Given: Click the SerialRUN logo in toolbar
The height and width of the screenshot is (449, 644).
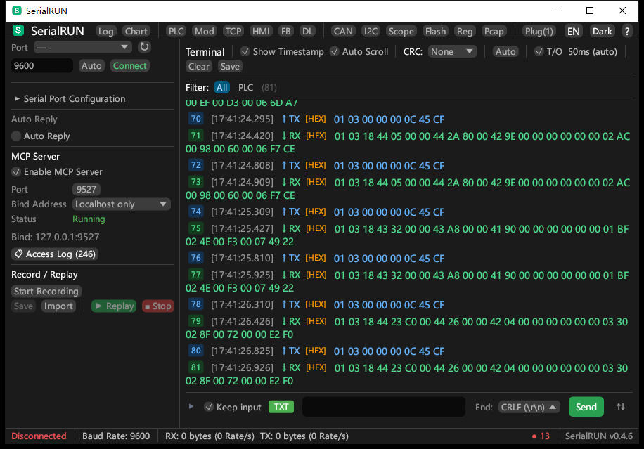Looking at the screenshot, I should point(18,31).
